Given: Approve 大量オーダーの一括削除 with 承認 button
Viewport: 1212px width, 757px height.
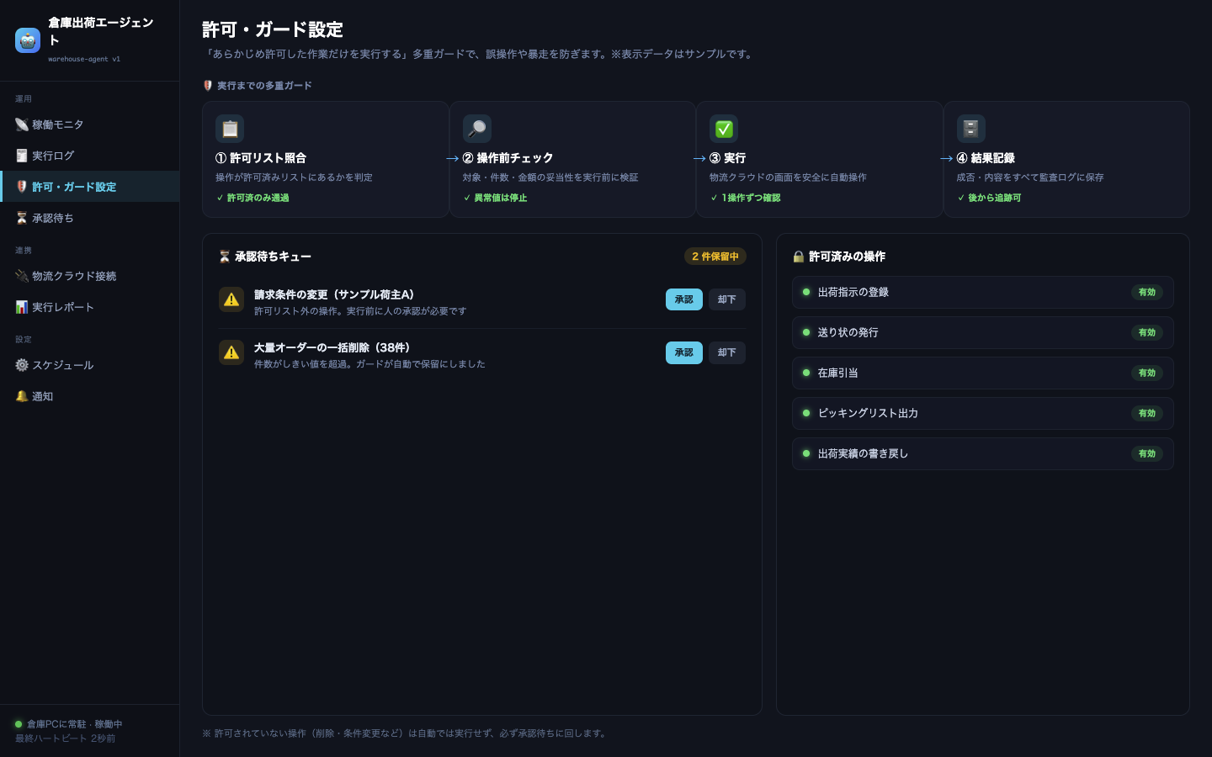Looking at the screenshot, I should coord(684,352).
